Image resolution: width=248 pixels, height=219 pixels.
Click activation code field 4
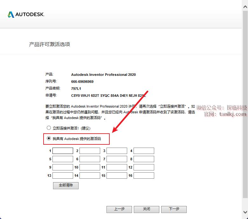[144, 151]
